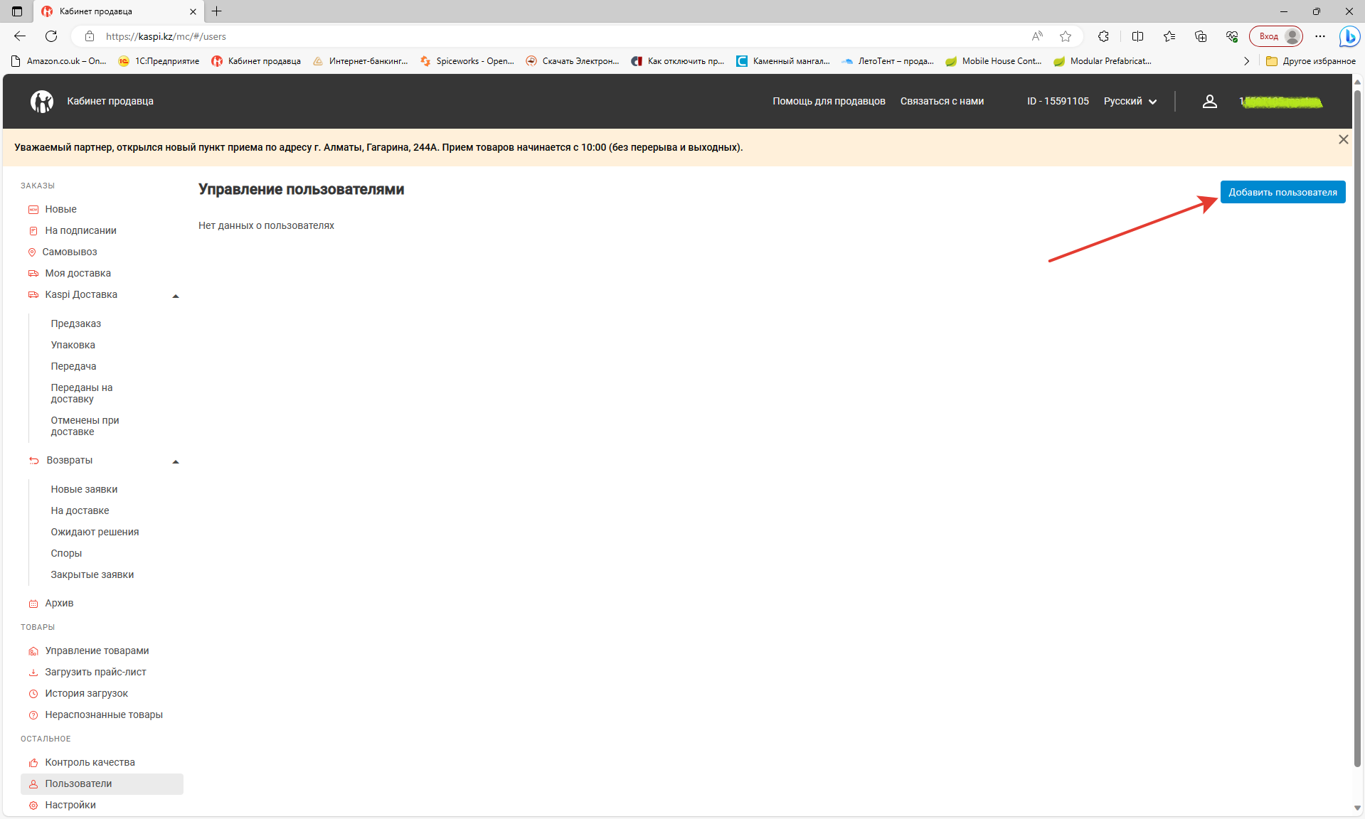Toggle split screen icon in toolbar
Viewport: 1365px width, 819px height.
[x=1137, y=36]
